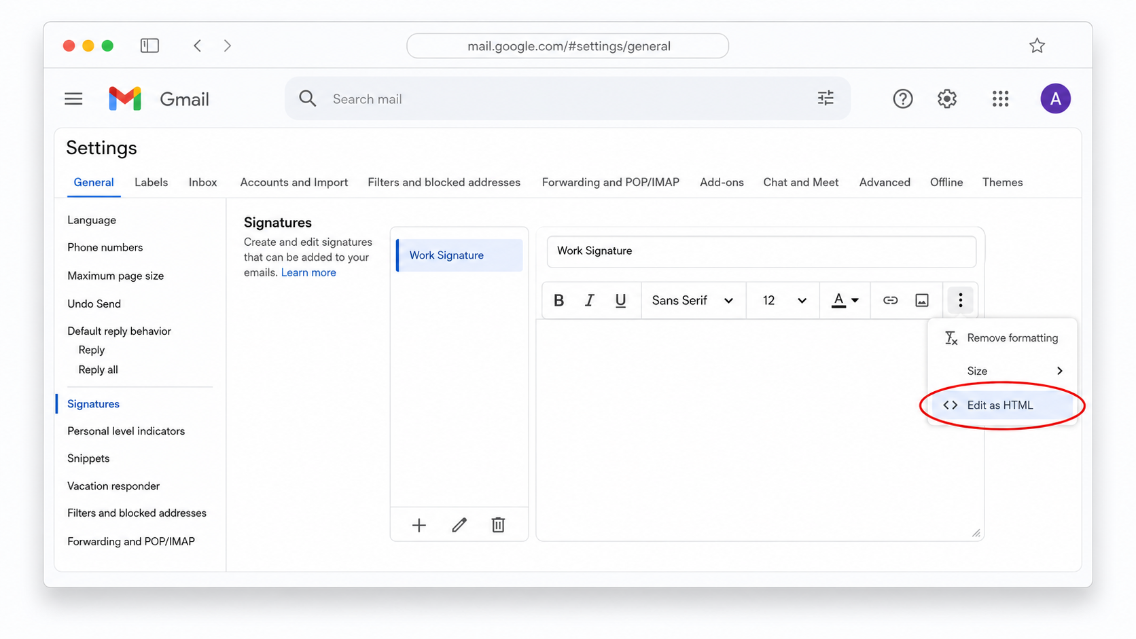Click the Search mail field

tap(567, 98)
